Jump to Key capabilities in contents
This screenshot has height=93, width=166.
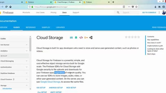pos(153,40)
